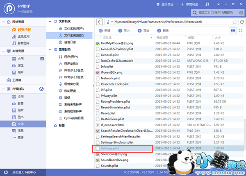Viewport: 246px width, 176px height.
Task: Select 文件系统(越狱) tree item
Action: point(69,35)
